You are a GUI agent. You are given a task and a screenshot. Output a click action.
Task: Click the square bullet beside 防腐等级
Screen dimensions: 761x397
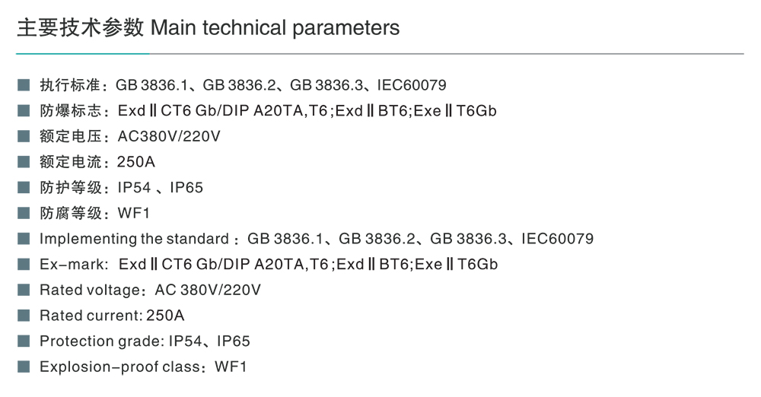[24, 213]
